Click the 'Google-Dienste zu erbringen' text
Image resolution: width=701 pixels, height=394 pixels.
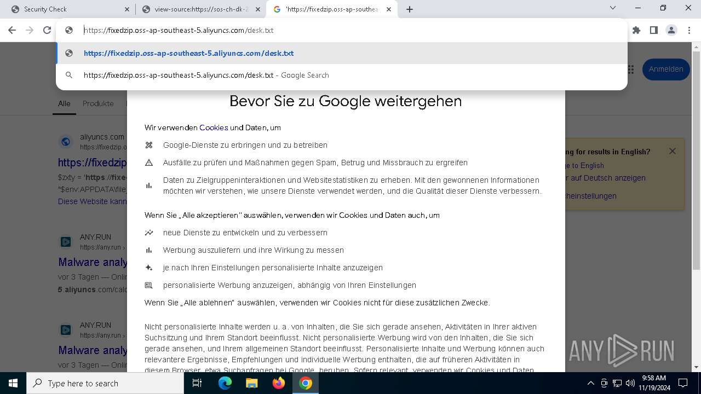click(245, 145)
